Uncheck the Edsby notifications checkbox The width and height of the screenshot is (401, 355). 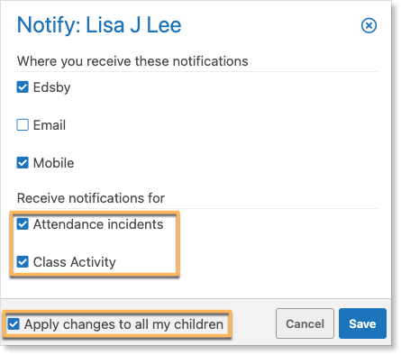click(x=23, y=87)
